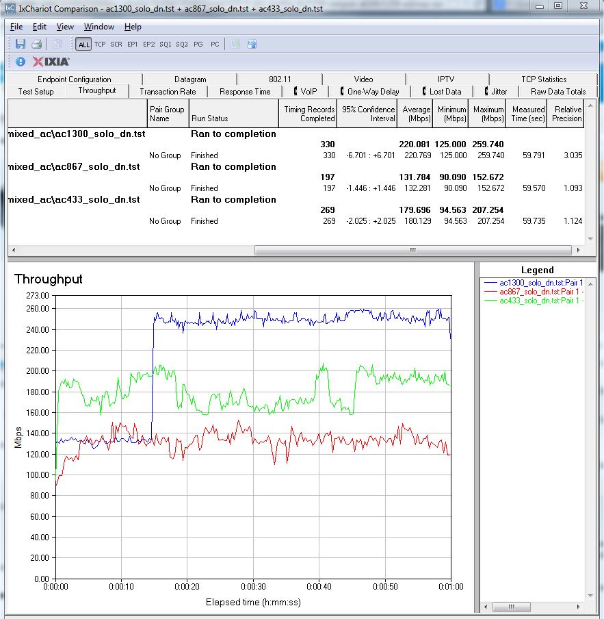604x619 pixels.
Task: Click the grayed copy icon in toolbar
Action: point(57,44)
